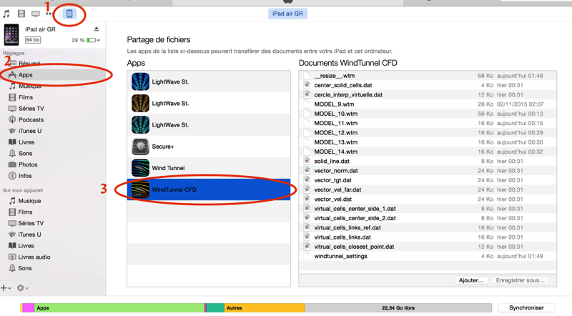Viewport: 572px width, 316px height.
Task: Select the Secure+ app
Action: pyautogui.click(x=209, y=147)
